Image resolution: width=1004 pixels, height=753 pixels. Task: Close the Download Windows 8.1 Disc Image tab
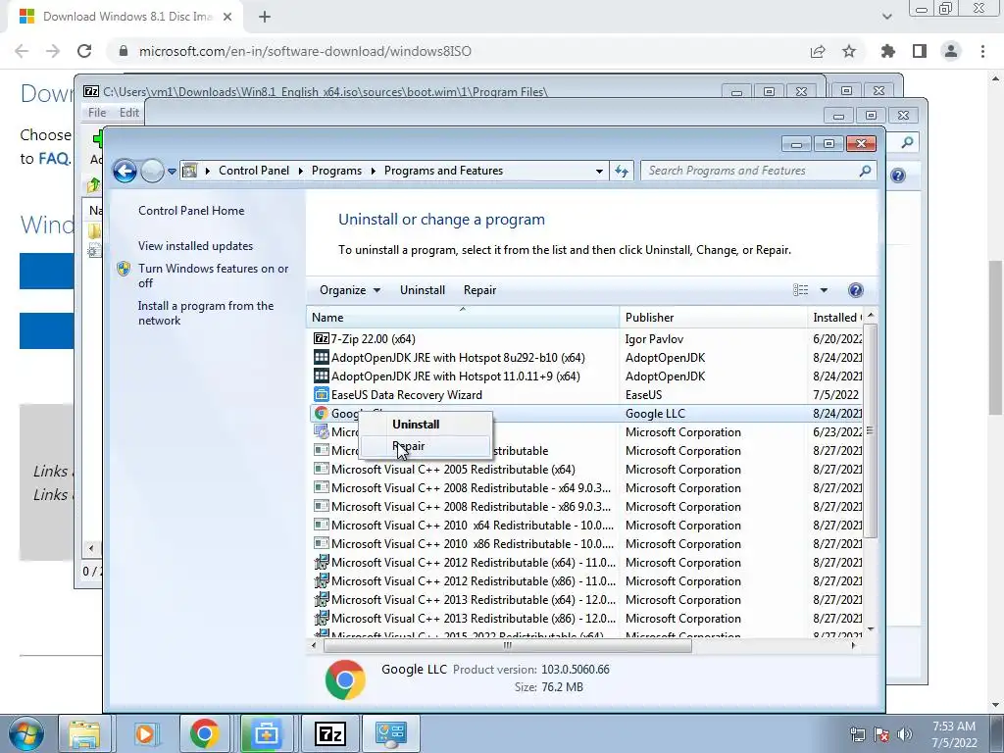(227, 17)
